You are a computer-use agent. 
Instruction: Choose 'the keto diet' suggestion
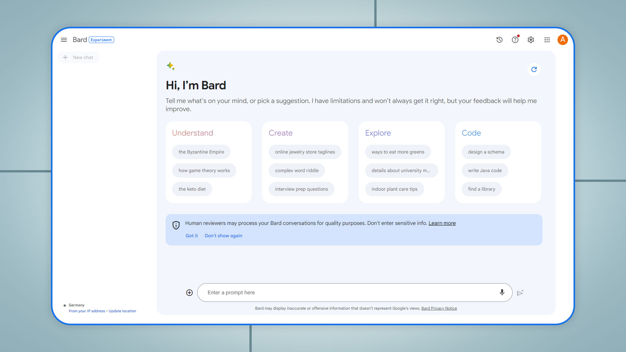pyautogui.click(x=192, y=189)
